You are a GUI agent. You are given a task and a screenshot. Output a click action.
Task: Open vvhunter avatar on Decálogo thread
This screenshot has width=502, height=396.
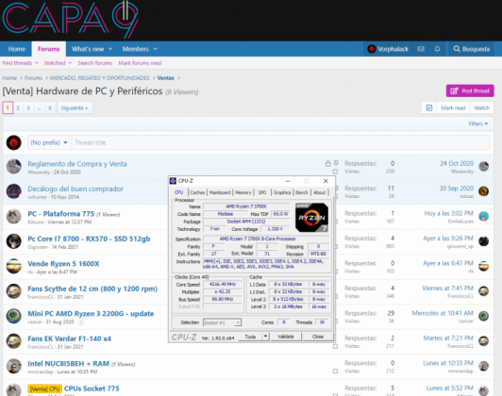click(14, 191)
